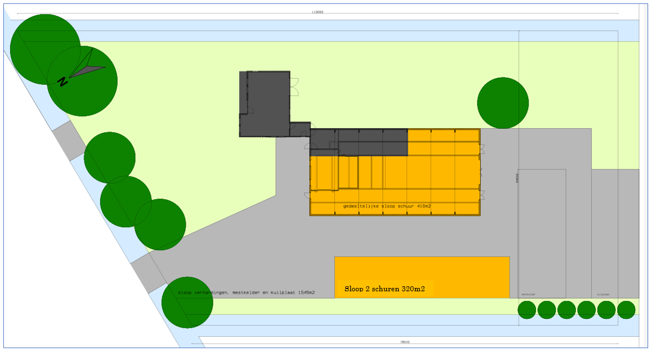
Task: Click the 'Sloop 2 schuren 320m2' label
Action: (385, 288)
